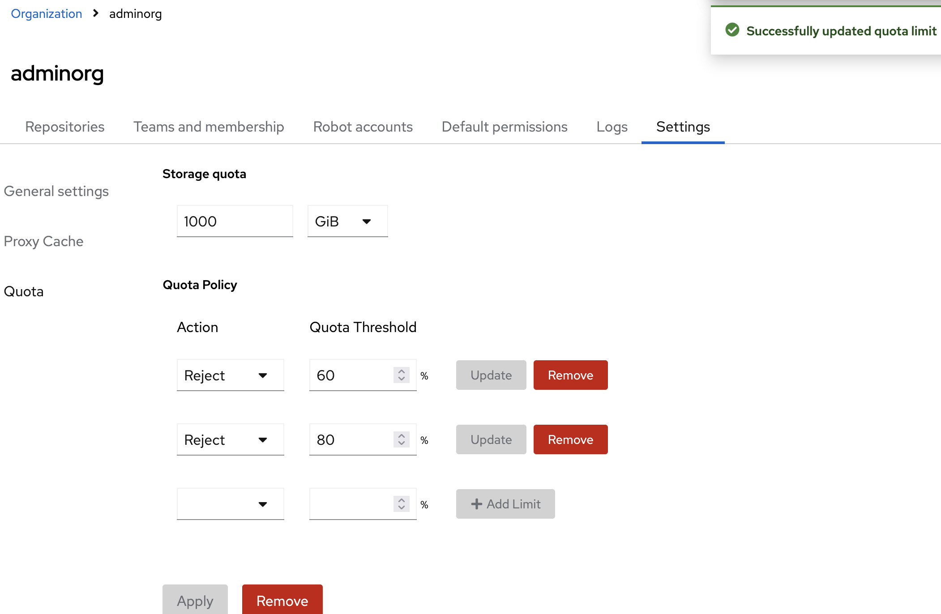The width and height of the screenshot is (941, 614).
Task: Open the Reject dropdown for the 60% limit
Action: point(230,375)
